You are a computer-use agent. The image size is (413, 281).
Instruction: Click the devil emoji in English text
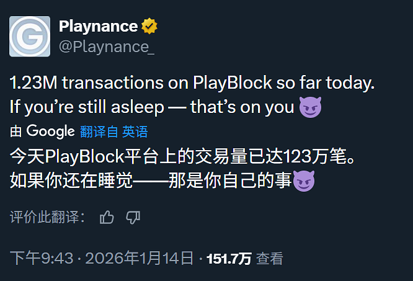click(309, 107)
